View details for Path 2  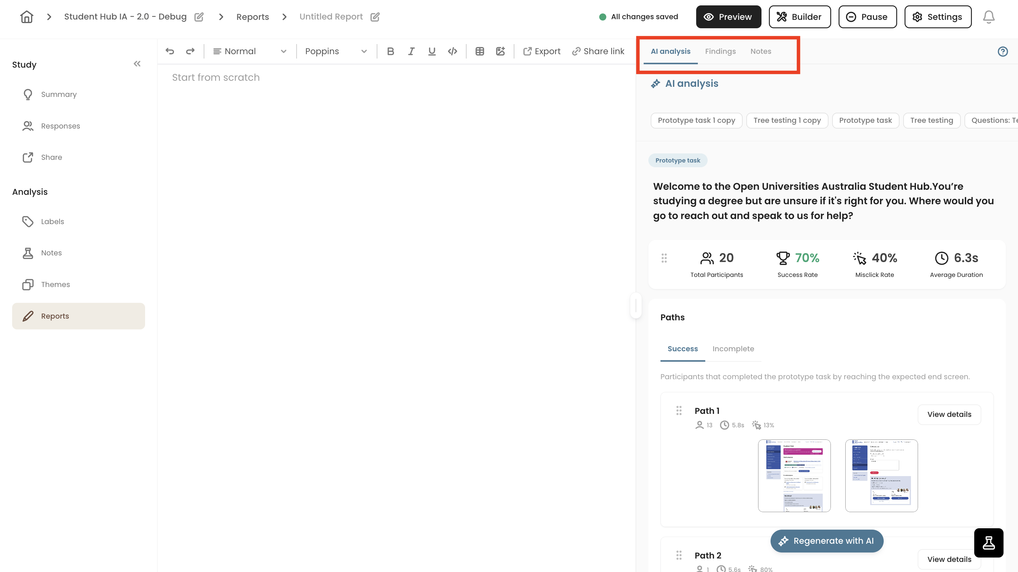click(949, 559)
